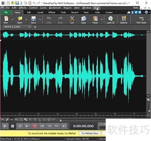Image resolution: width=151 pixels, height=141 pixels.
Task: Expand the New button dropdown arrow
Action: 12,19
